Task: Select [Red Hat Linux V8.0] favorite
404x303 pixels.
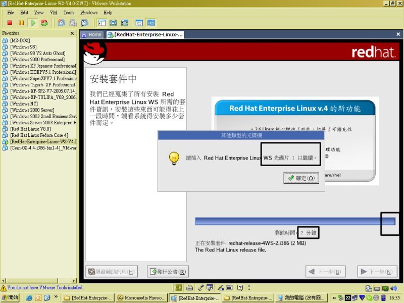Action: [30, 129]
